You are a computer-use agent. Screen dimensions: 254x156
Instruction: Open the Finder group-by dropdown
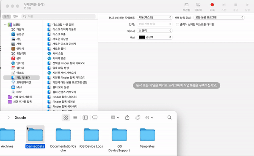115,118
